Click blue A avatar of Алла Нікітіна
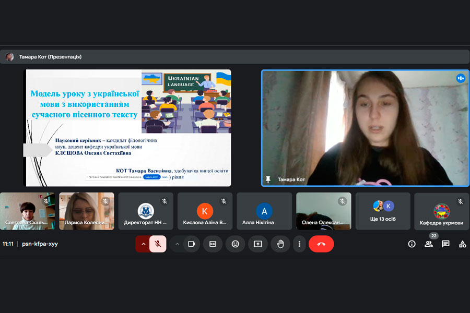This screenshot has height=313, width=470. pos(264,211)
